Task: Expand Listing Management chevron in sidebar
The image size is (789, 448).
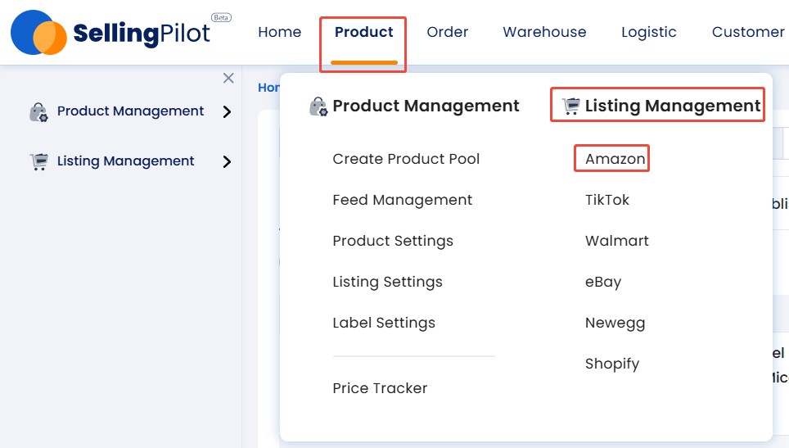Action: pyautogui.click(x=227, y=161)
